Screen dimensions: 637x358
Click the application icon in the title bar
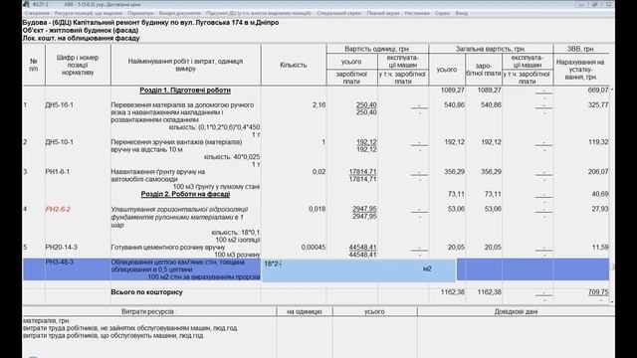[27, 4]
